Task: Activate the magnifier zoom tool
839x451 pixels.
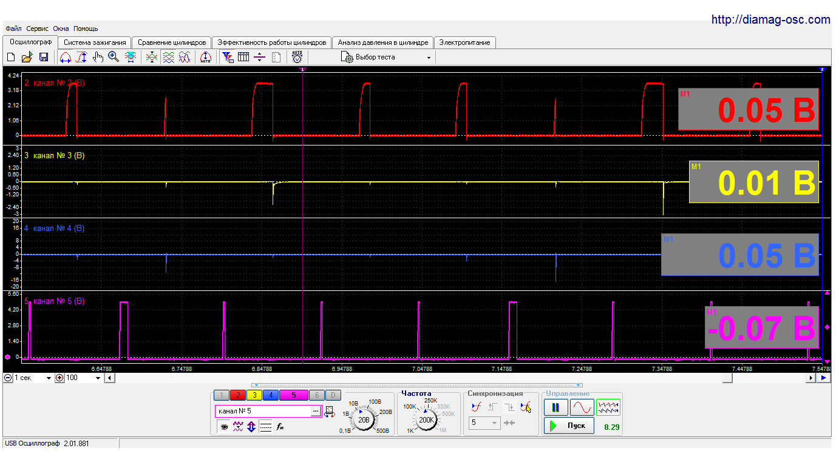Action: (114, 57)
